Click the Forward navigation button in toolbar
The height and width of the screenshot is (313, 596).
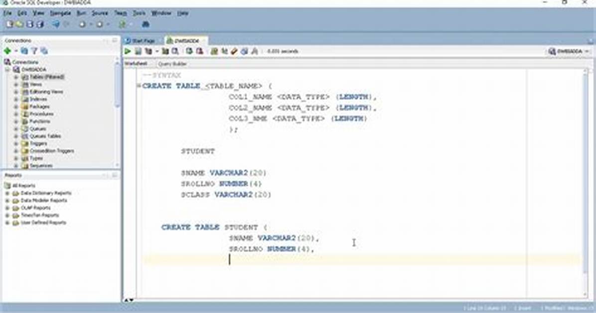[x=100, y=24]
